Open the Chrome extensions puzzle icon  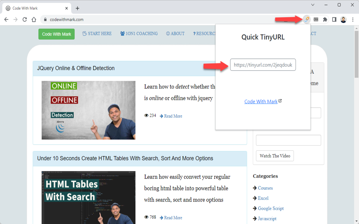click(325, 19)
